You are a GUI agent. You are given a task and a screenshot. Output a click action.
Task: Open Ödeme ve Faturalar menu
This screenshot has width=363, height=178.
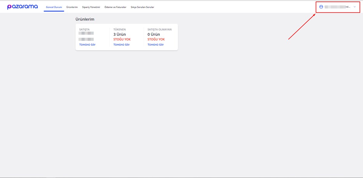point(115,7)
